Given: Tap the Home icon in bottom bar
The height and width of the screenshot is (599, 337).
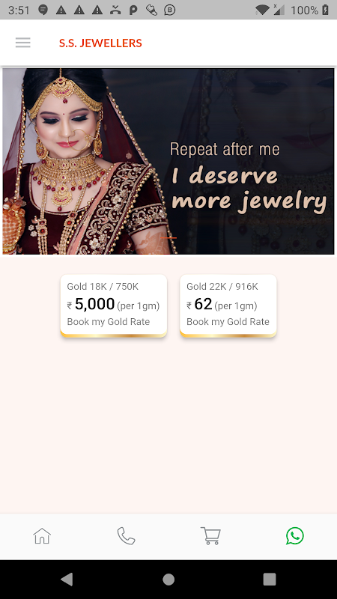Looking at the screenshot, I should click(42, 535).
